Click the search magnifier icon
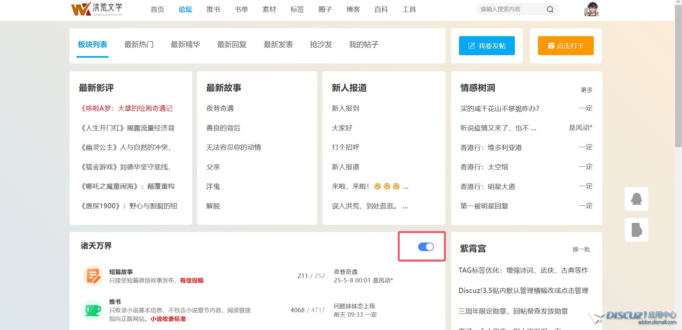 (x=550, y=10)
